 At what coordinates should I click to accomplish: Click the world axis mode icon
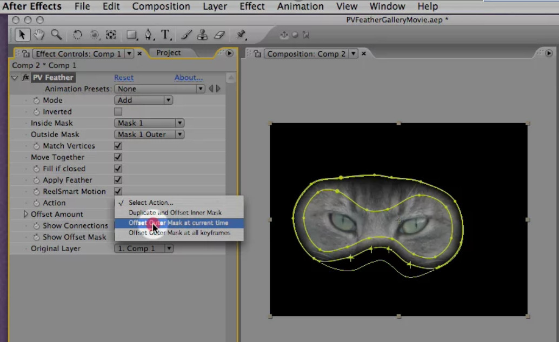tap(295, 35)
